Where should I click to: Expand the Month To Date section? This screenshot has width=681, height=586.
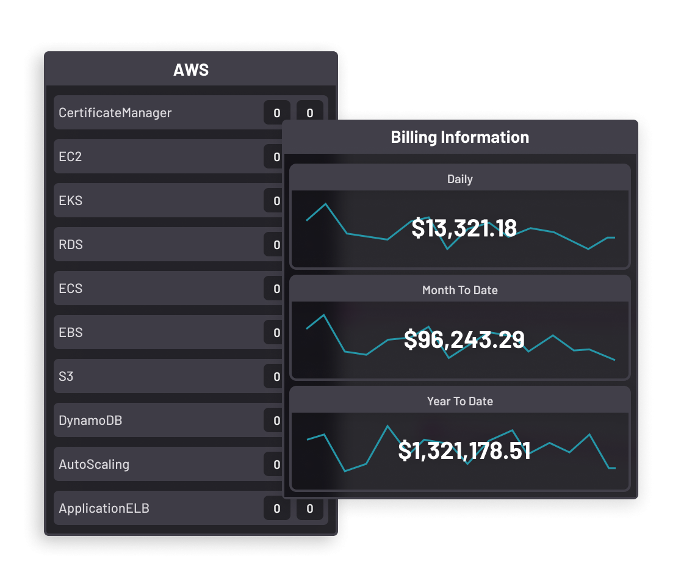point(460,290)
